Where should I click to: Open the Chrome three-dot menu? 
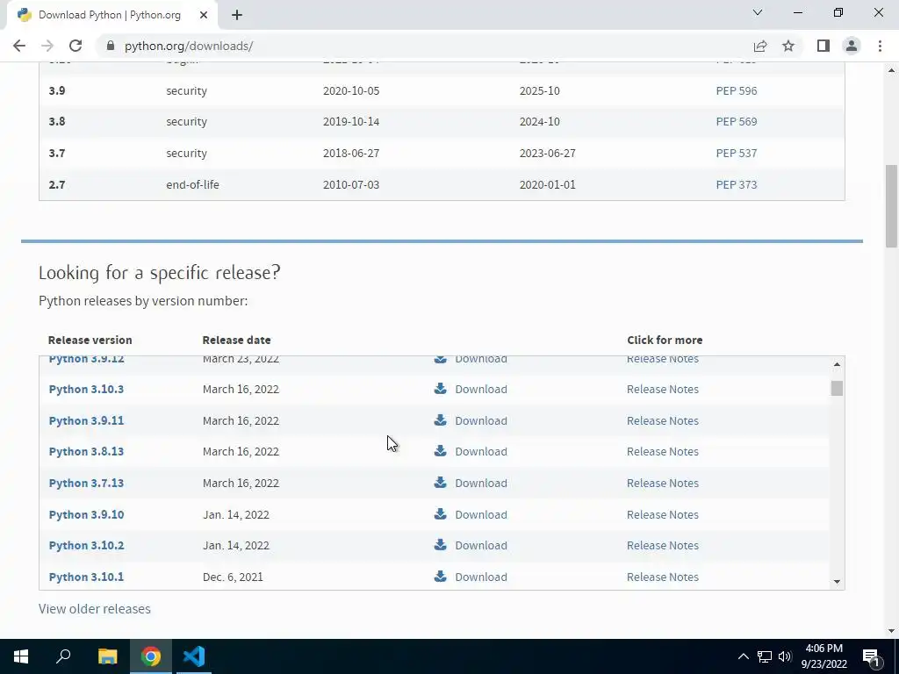click(x=880, y=46)
